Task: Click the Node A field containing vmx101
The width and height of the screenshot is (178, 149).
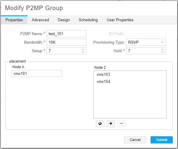Action: coord(37,73)
